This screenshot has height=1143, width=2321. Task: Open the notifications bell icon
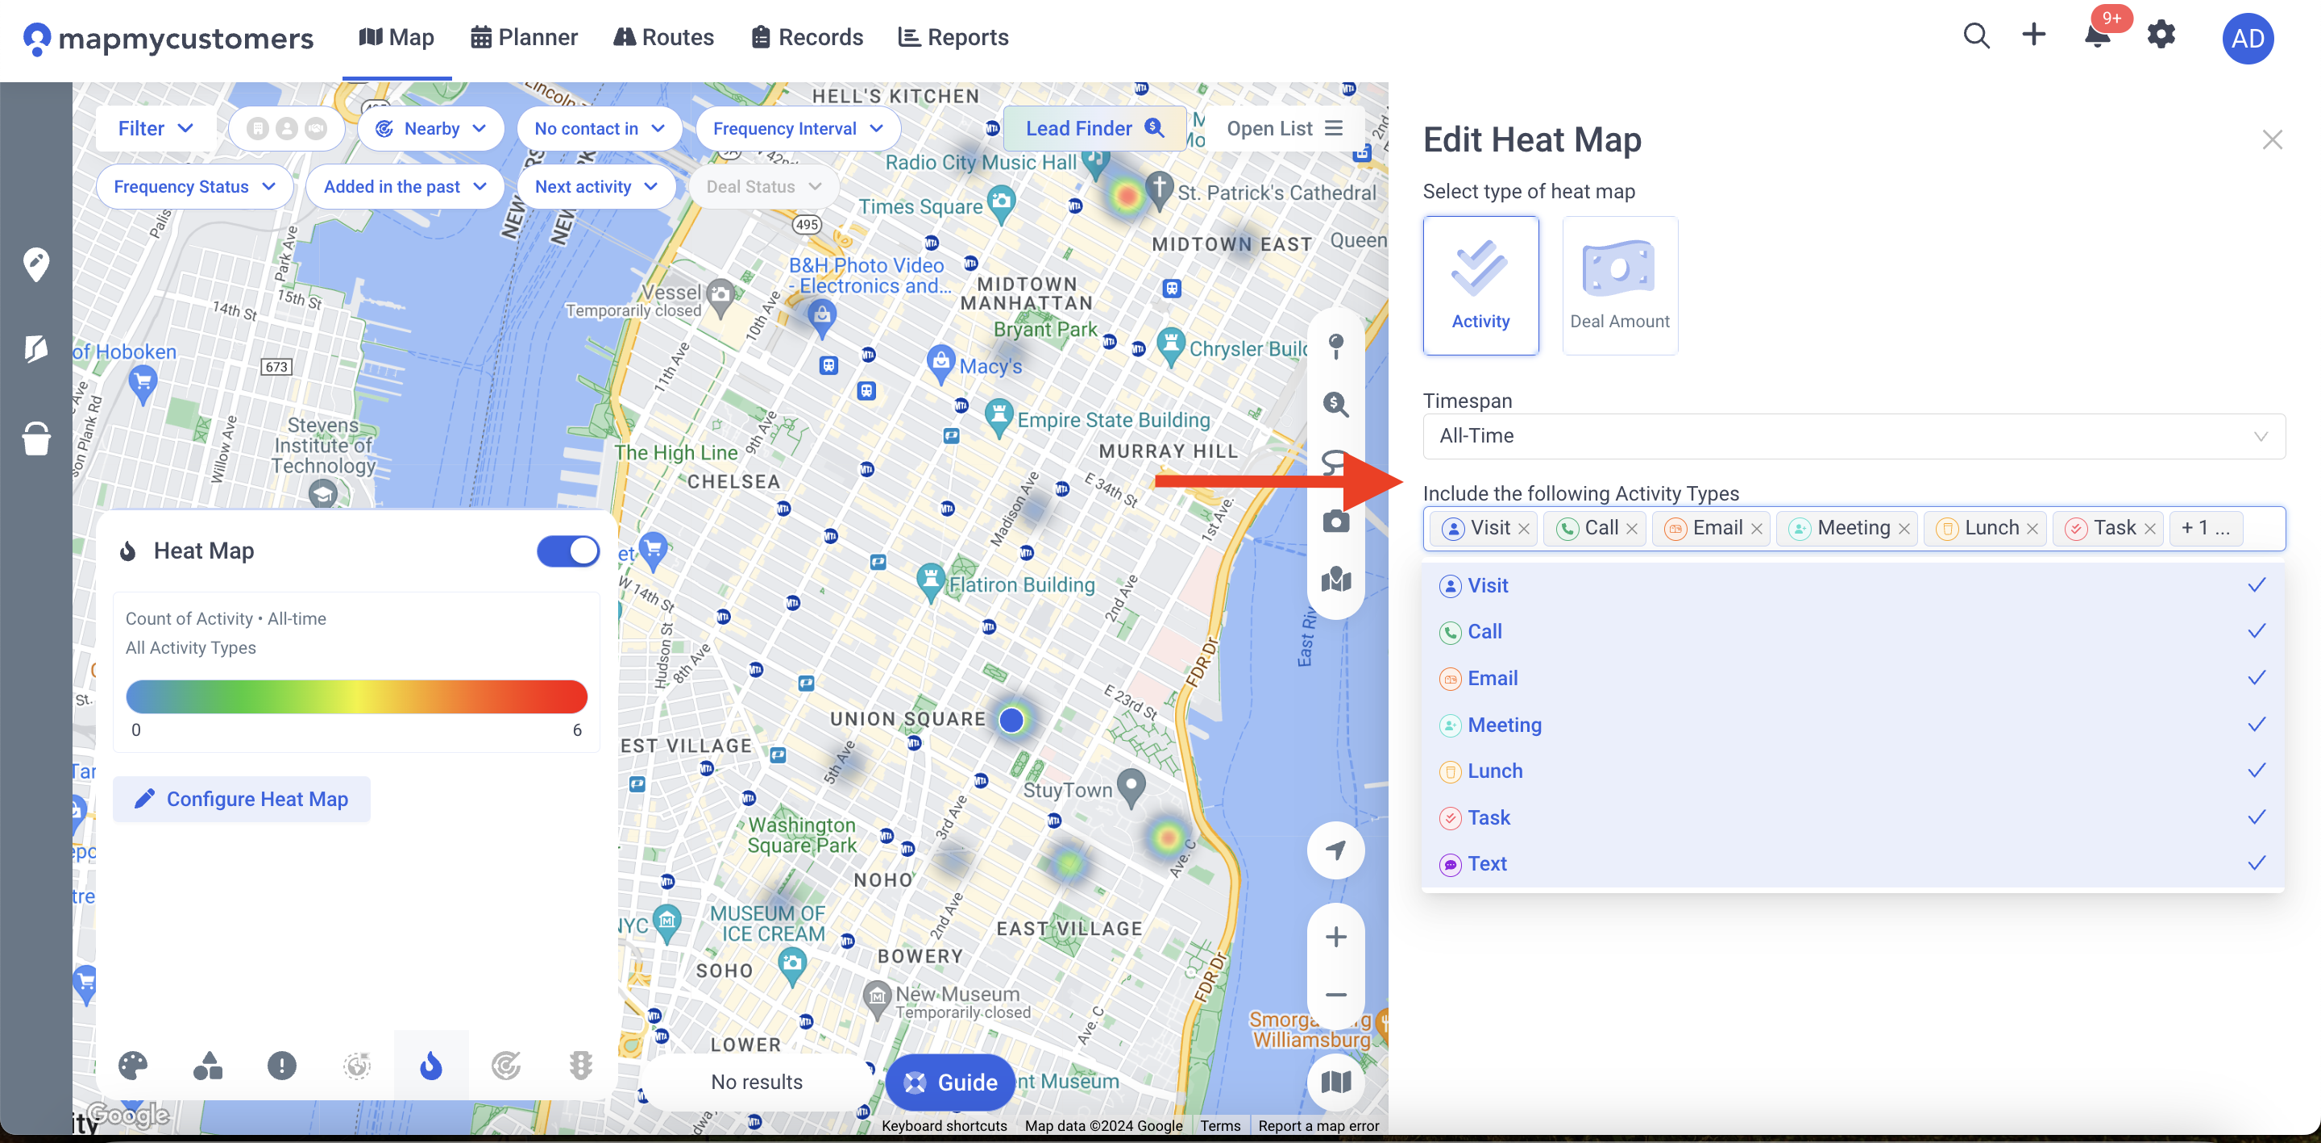2098,36
